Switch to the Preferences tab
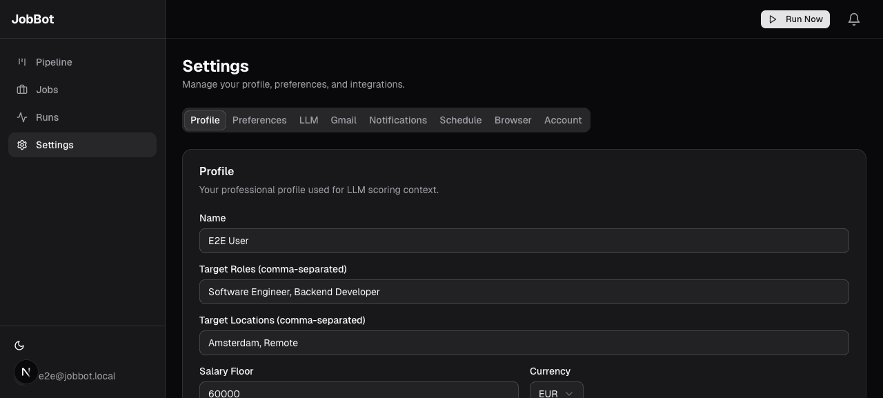This screenshot has width=883, height=398. click(x=259, y=120)
